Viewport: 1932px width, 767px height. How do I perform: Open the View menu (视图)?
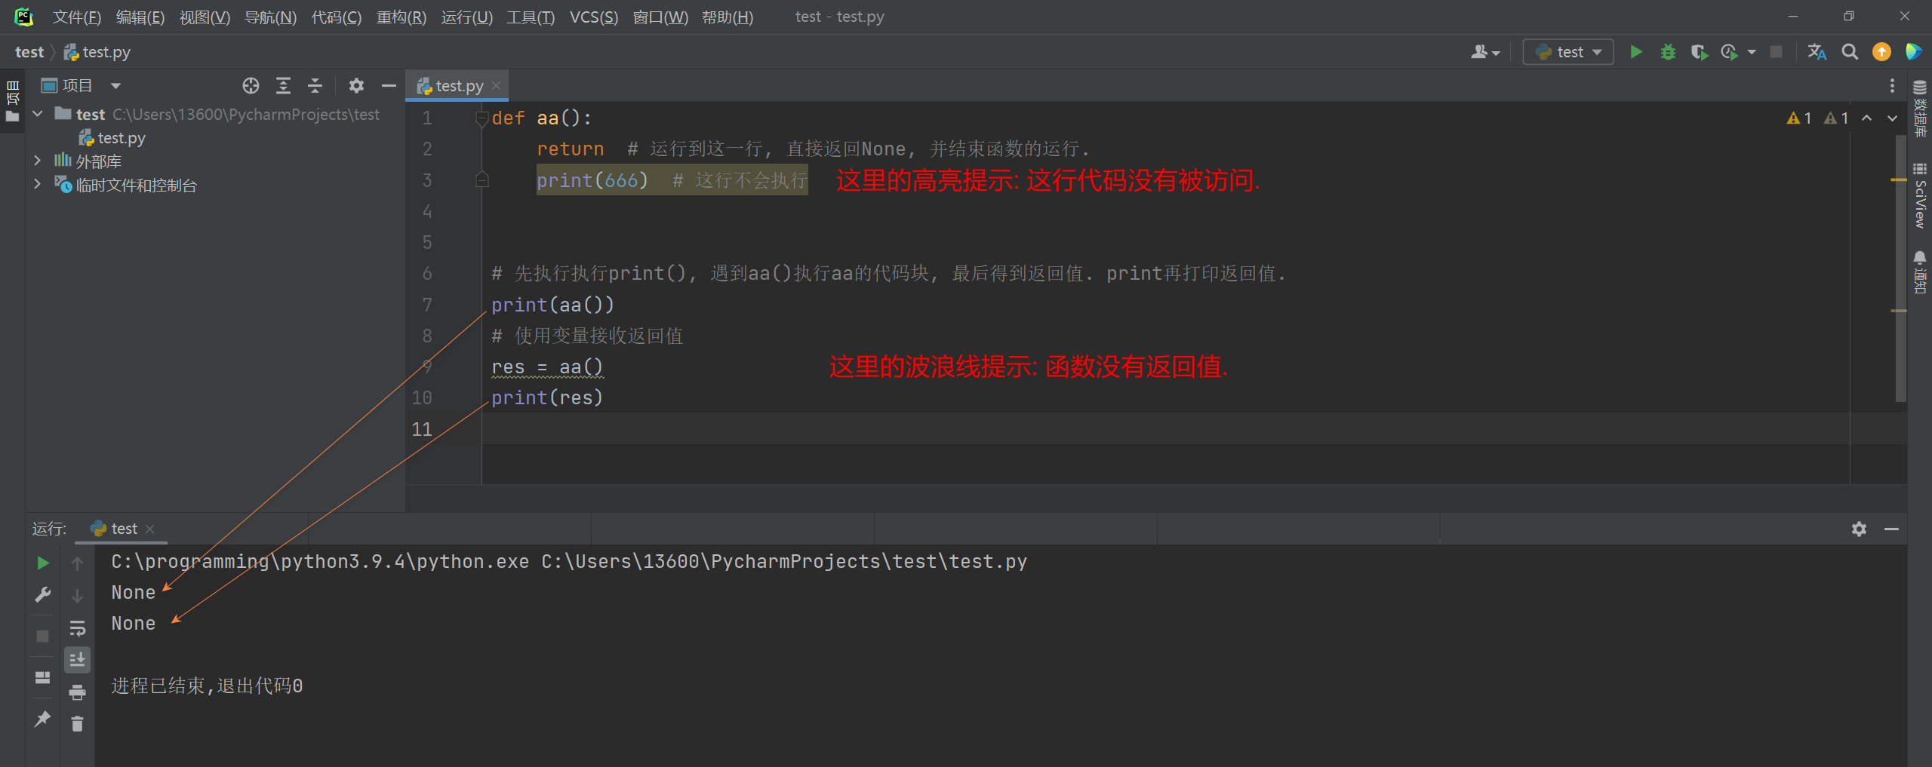click(205, 17)
